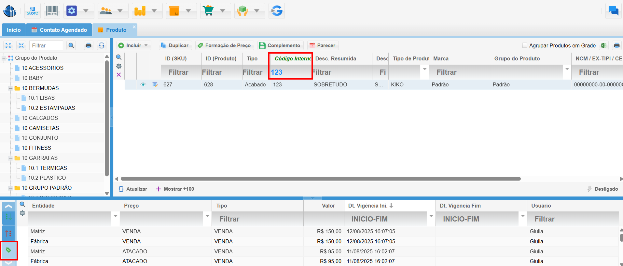Screen dimensions: 623x266
Task: Collapse the 10 BERMUDAS folder
Action: pyautogui.click(x=10, y=88)
